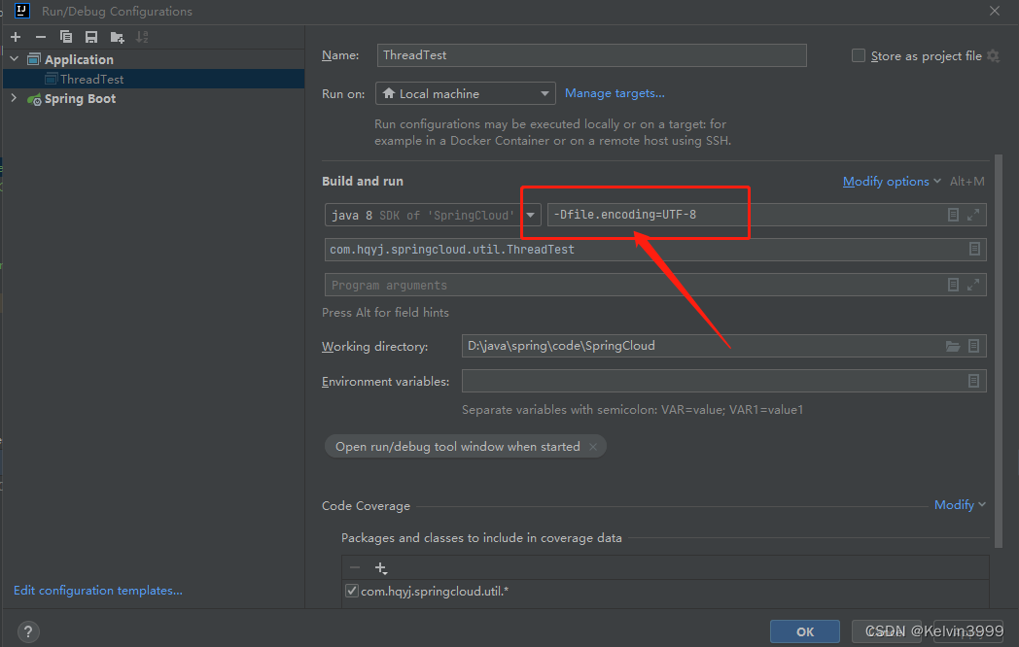Open Program arguments macro insert icon
This screenshot has width=1019, height=647.
(953, 285)
